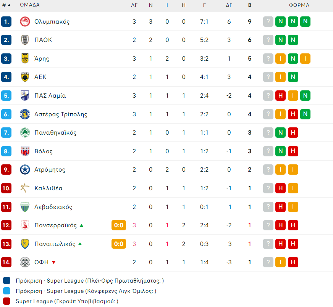The height and width of the screenshot is (307, 333).
Task: Sort by the ΔΓ goal difference header
Action: (229, 5)
